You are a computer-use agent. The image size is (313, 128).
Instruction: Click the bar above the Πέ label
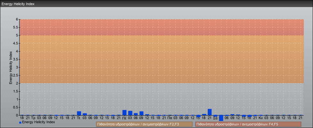click(x=124, y=113)
